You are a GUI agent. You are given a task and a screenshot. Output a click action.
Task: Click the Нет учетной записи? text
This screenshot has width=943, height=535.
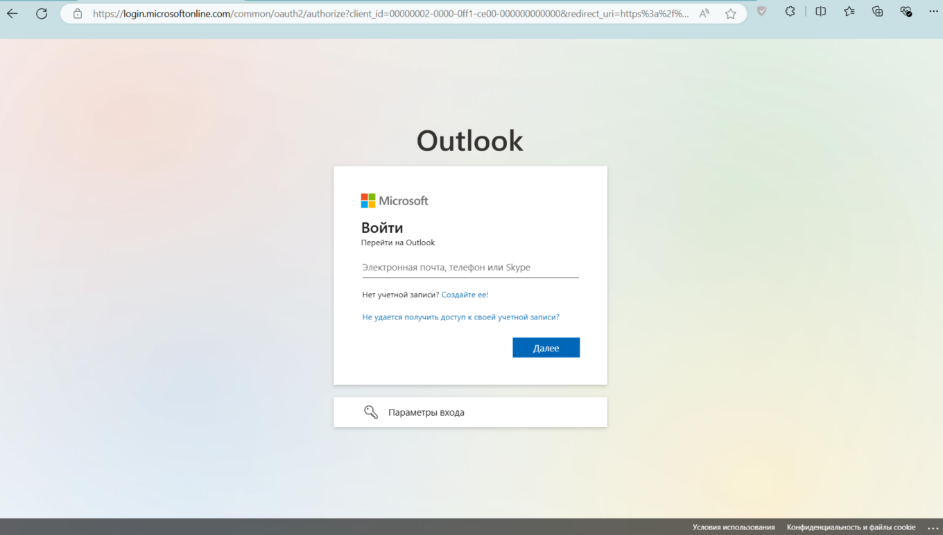(x=400, y=295)
